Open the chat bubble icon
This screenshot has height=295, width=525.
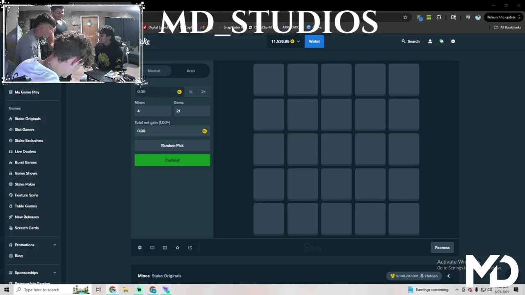(453, 41)
